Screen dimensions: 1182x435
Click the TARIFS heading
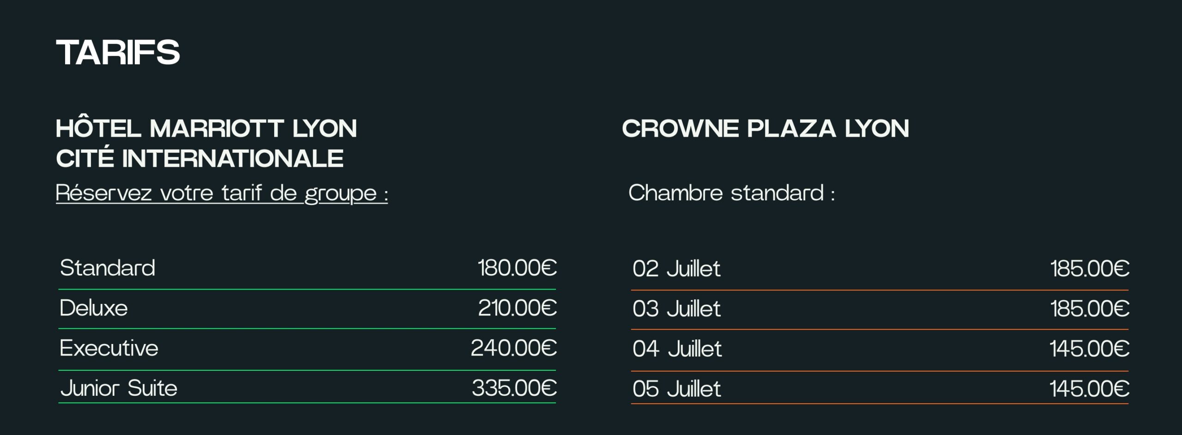tap(118, 52)
